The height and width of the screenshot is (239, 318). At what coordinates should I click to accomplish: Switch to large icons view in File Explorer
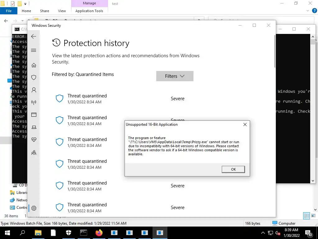click(x=313, y=216)
